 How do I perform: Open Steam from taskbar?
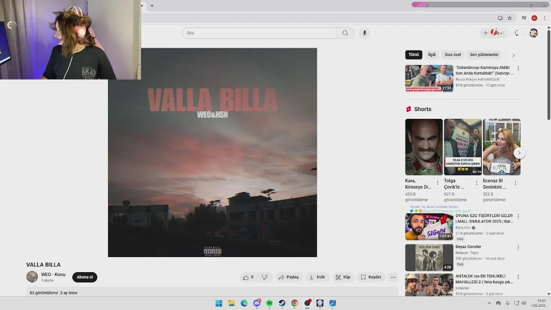tap(282, 303)
